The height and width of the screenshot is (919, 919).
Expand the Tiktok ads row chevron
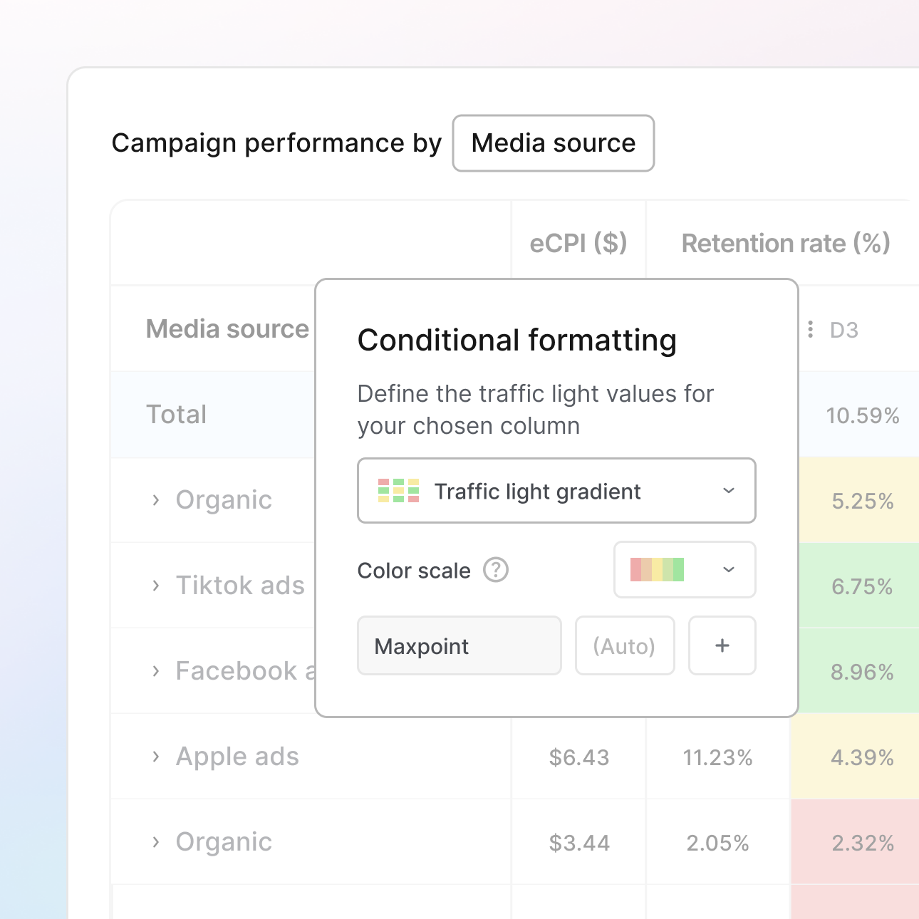coord(156,586)
